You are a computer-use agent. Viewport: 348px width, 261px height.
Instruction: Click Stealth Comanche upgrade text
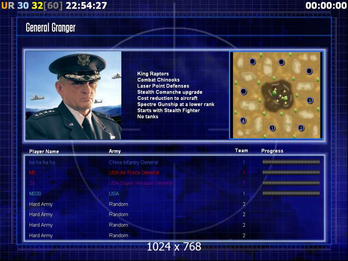pos(170,92)
